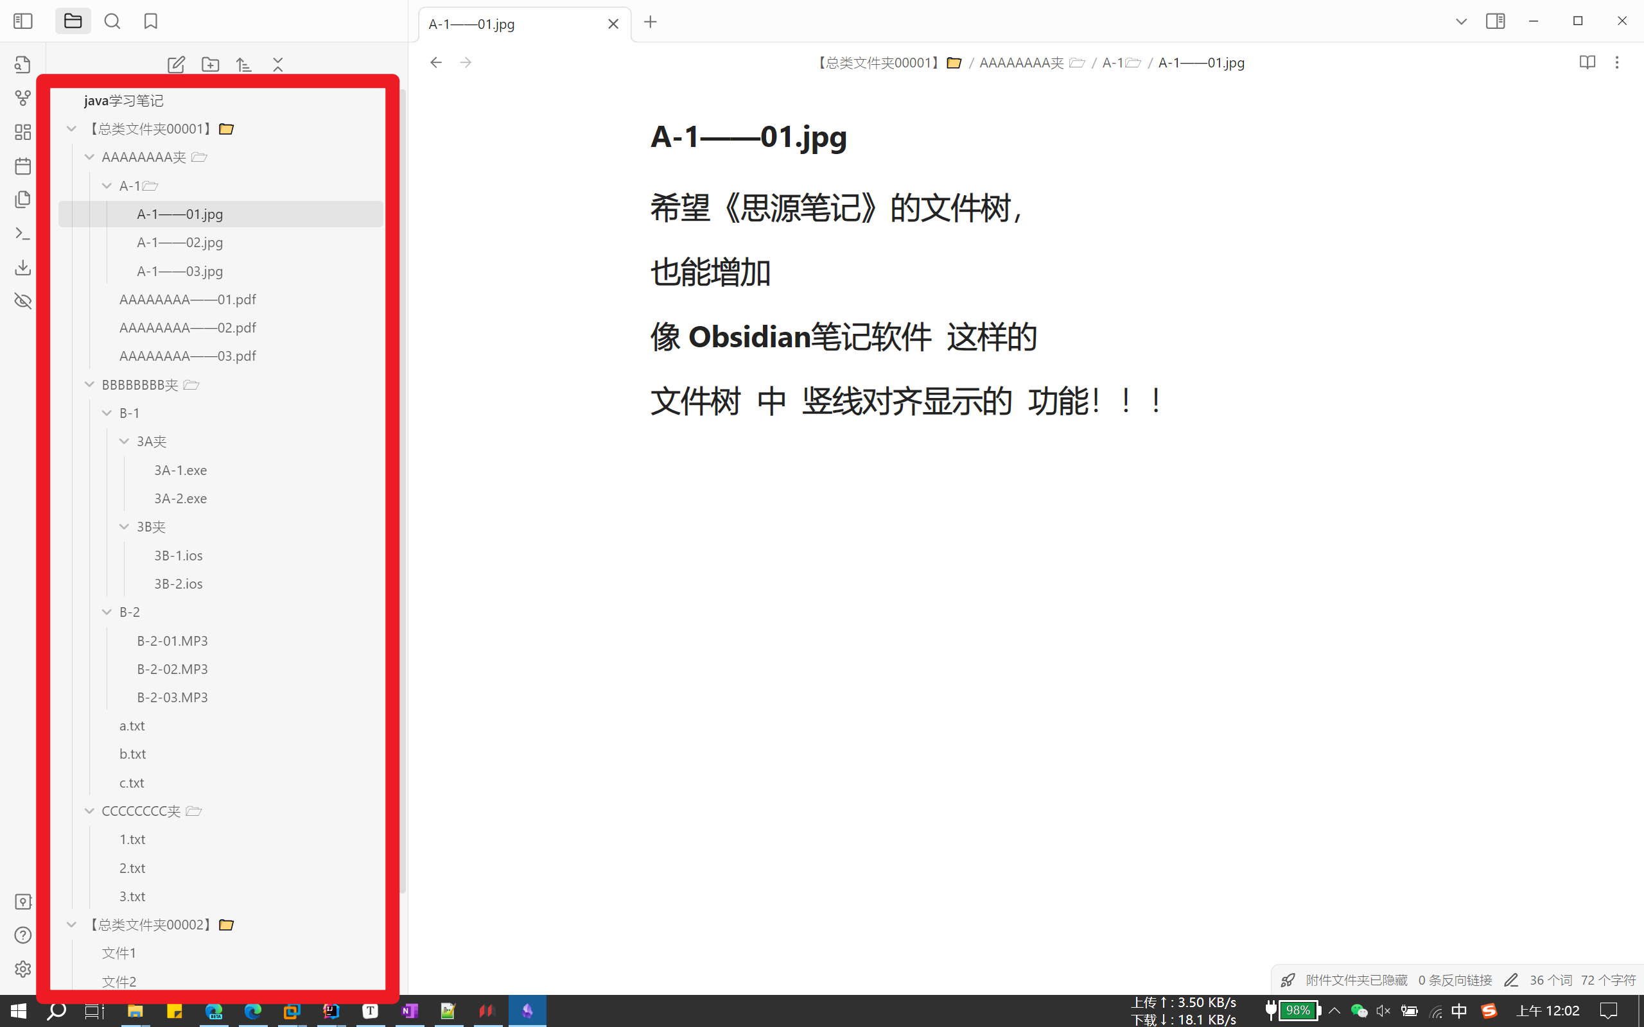1644x1027 pixels.
Task: Toggle the left sidebar collapse icon
Action: 22,22
